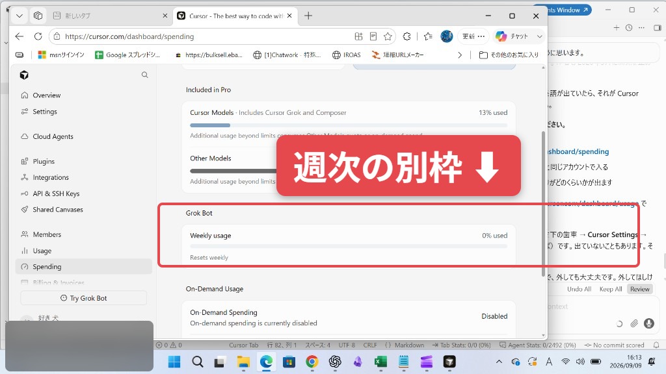Viewport: 666px width, 374px height.
Task: Click the Other Models usage bar
Action: click(233, 171)
